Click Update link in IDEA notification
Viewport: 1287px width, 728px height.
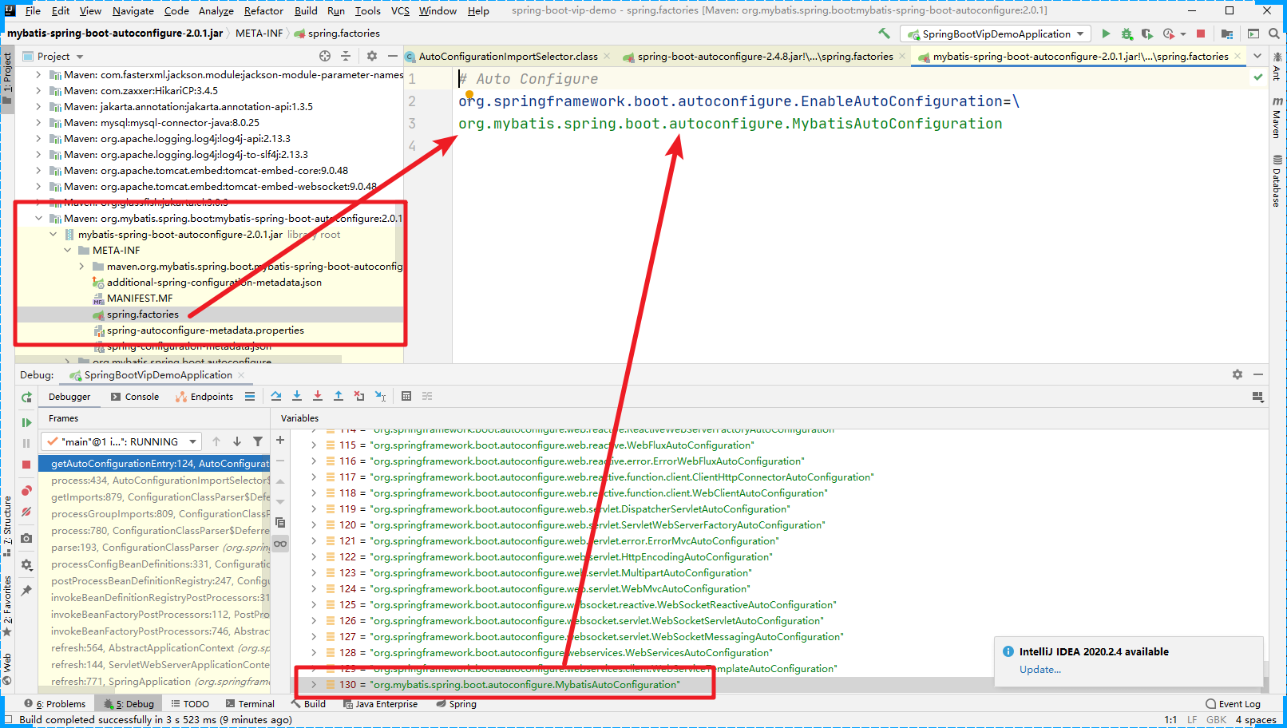[1040, 670]
